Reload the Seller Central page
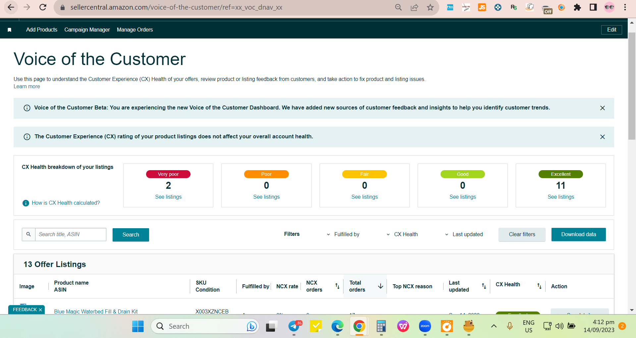The width and height of the screenshot is (636, 338). pyautogui.click(x=43, y=7)
